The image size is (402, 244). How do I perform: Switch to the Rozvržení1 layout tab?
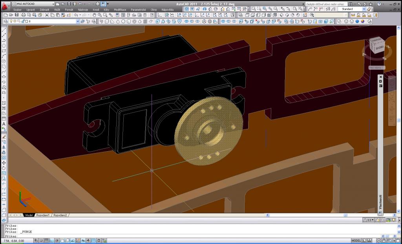[x=43, y=215]
